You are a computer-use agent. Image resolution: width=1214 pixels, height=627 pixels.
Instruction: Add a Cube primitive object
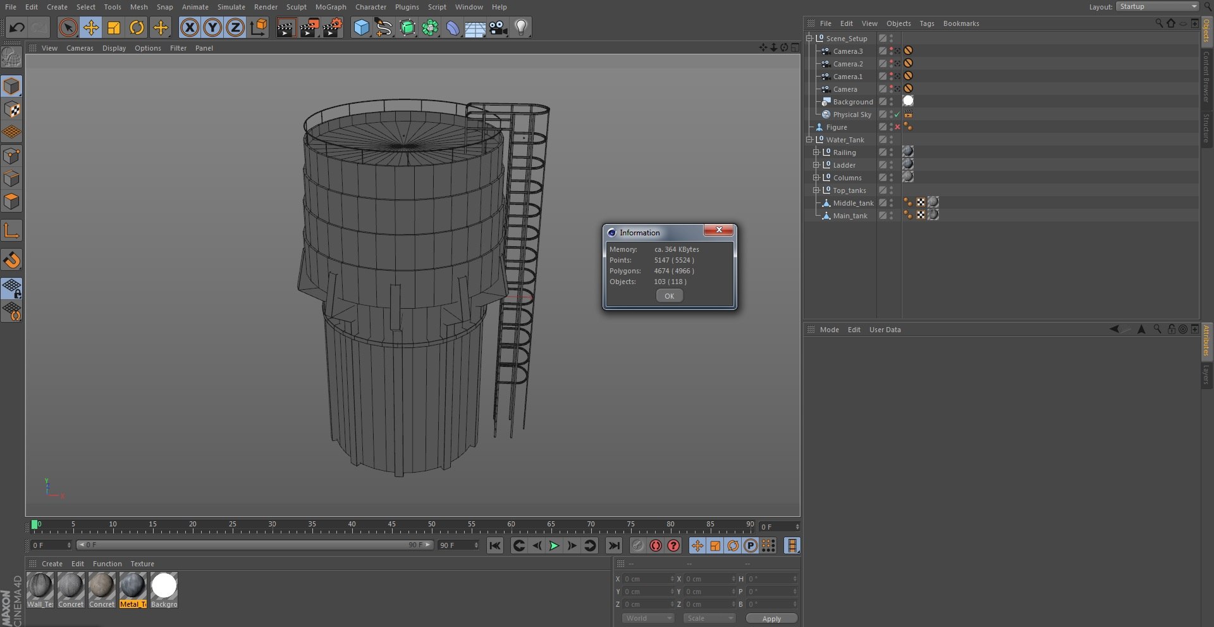pos(361,27)
